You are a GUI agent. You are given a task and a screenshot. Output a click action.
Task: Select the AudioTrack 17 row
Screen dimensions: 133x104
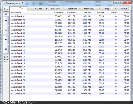tap(70, 70)
